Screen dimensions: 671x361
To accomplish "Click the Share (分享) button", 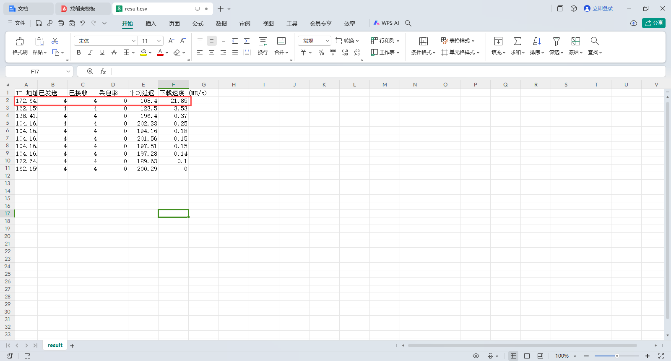I will tap(654, 23).
